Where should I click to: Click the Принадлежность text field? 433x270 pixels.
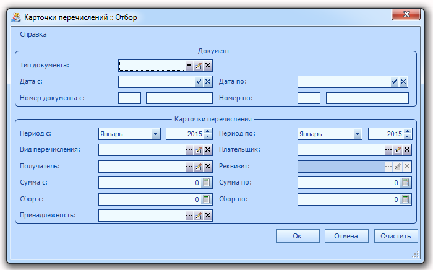click(x=142, y=216)
